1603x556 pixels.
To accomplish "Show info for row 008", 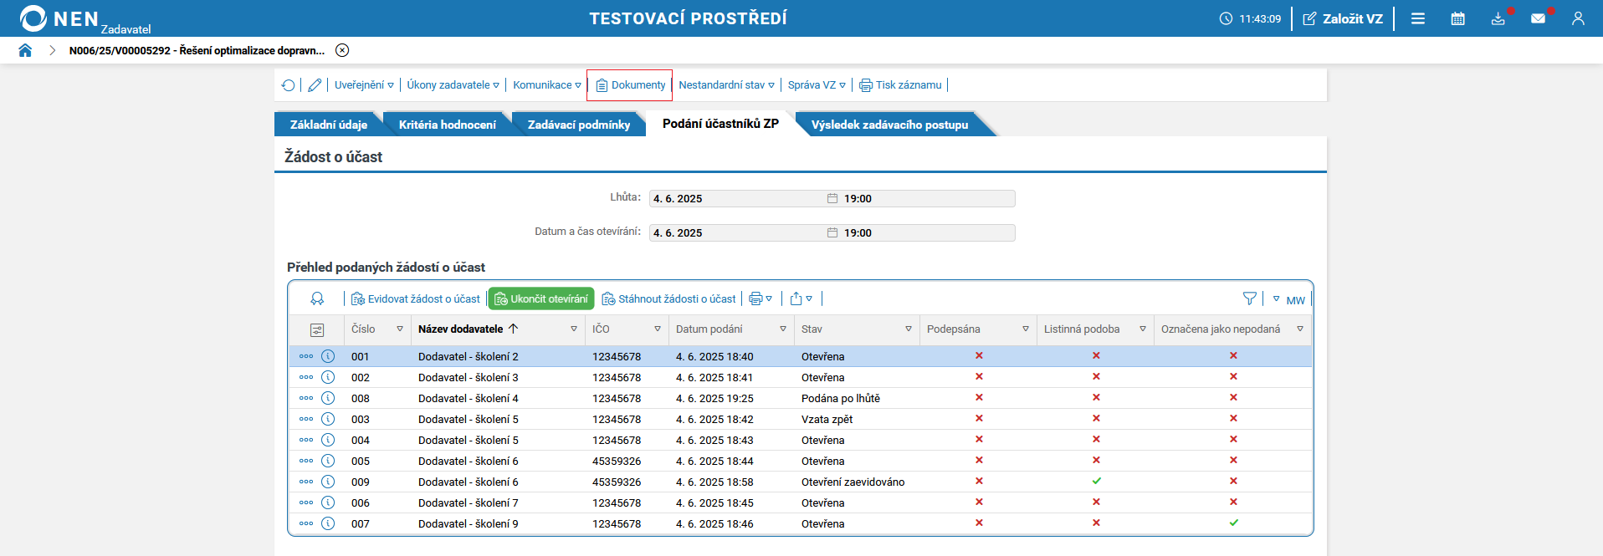I will [328, 398].
